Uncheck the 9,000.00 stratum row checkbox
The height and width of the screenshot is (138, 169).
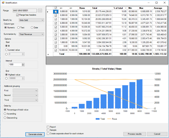coord(56,12)
